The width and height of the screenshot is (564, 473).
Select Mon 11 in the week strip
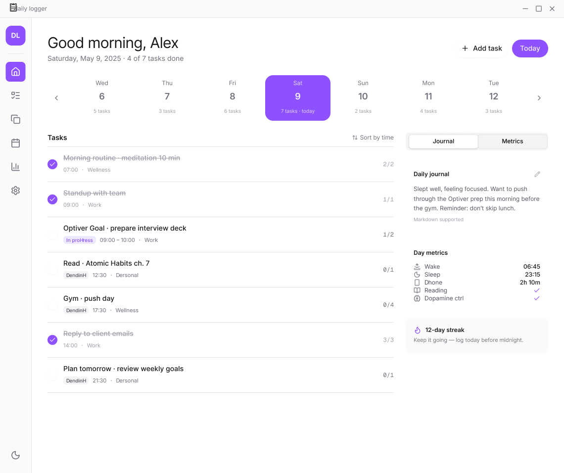428,98
